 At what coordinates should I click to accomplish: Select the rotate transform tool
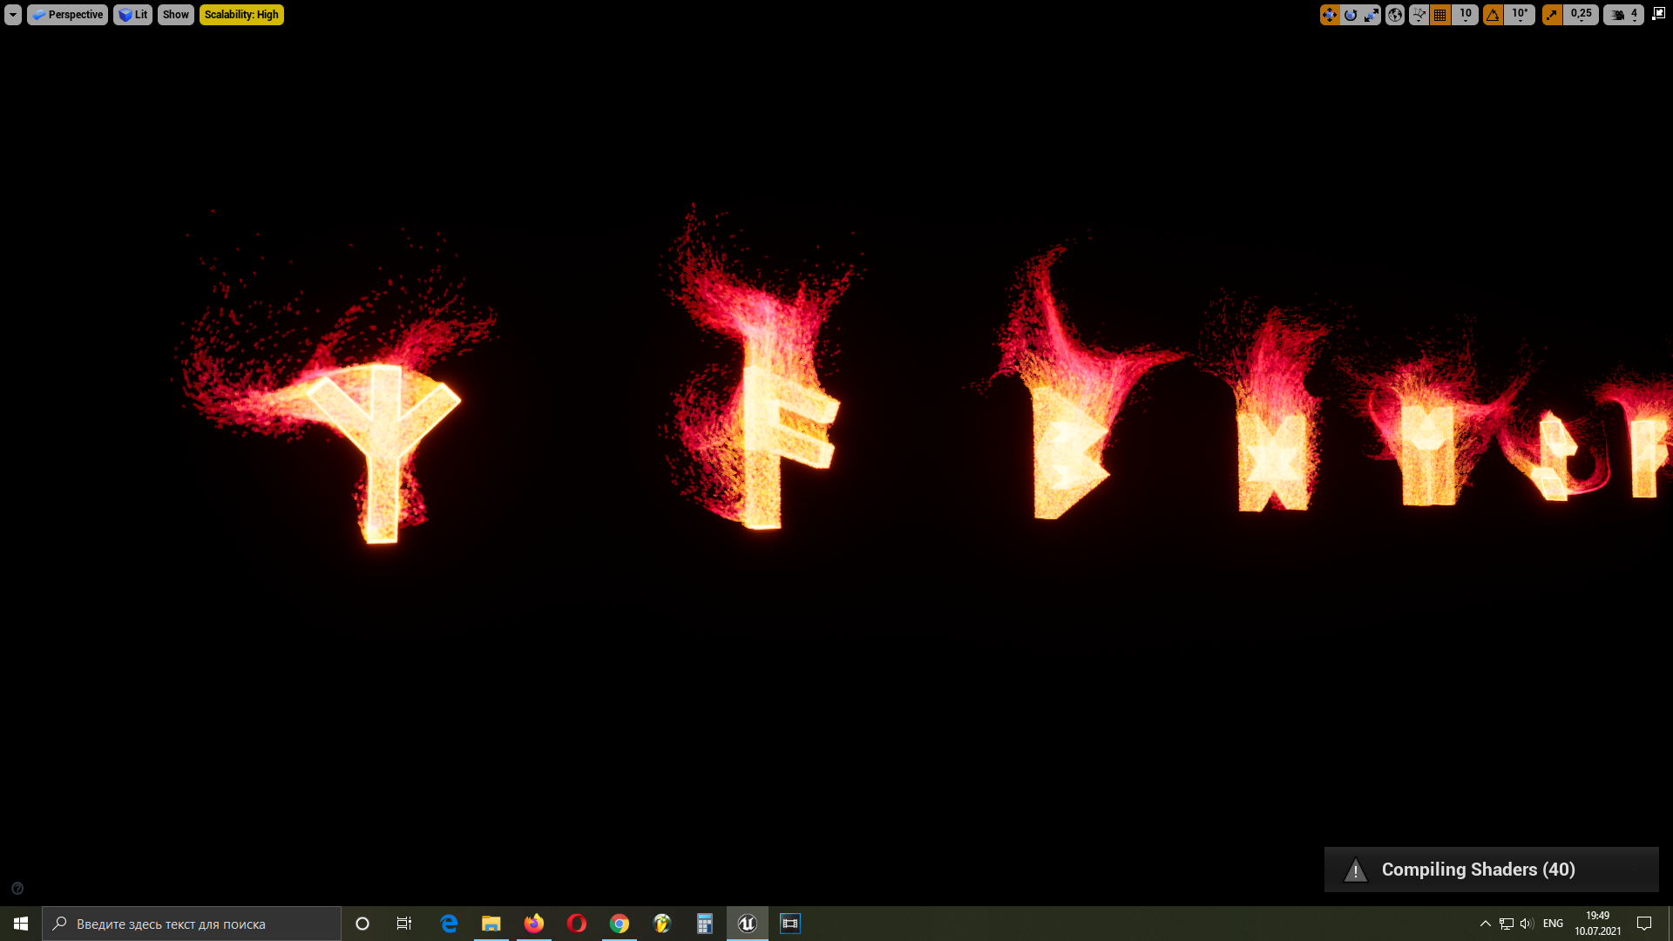(x=1351, y=15)
